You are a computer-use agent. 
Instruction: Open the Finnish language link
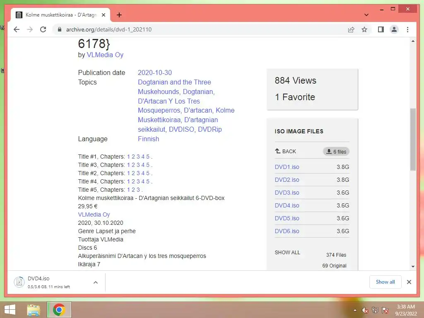point(149,139)
